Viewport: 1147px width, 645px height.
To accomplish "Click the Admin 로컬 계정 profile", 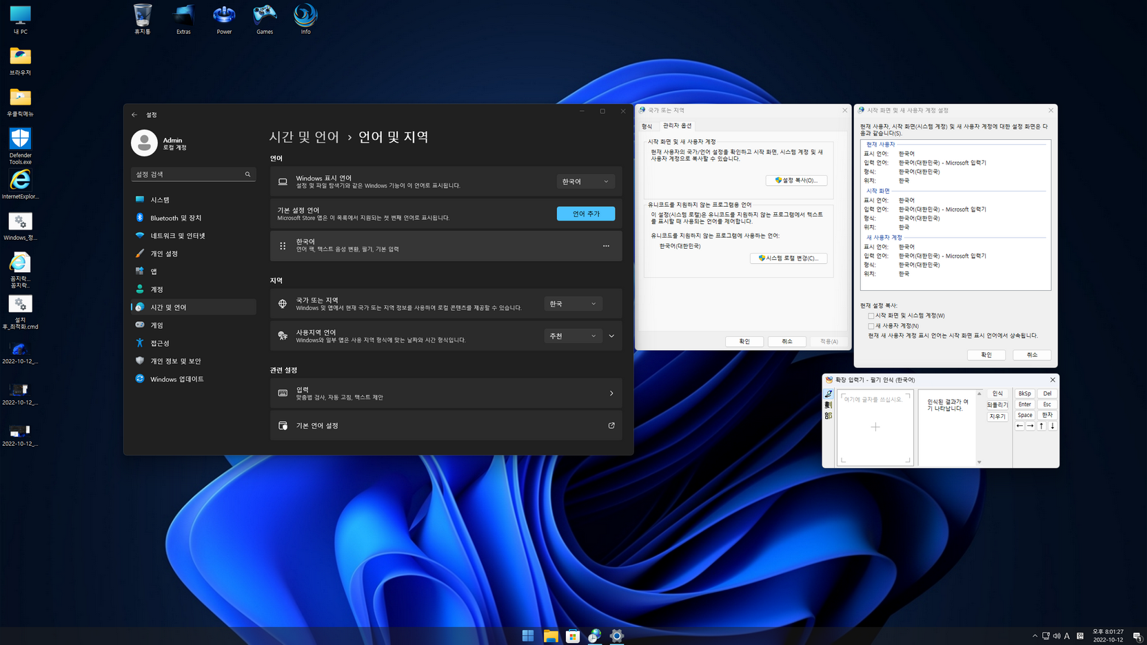I will coord(161,143).
